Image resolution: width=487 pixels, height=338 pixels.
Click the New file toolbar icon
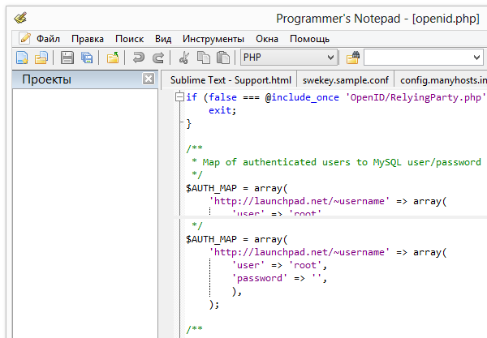click(x=23, y=58)
